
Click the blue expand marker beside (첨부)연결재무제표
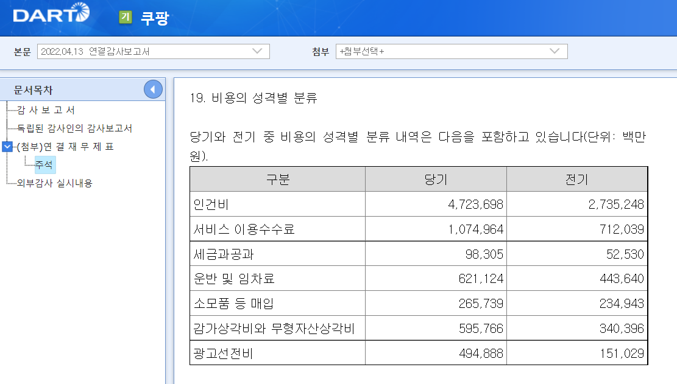(x=6, y=147)
